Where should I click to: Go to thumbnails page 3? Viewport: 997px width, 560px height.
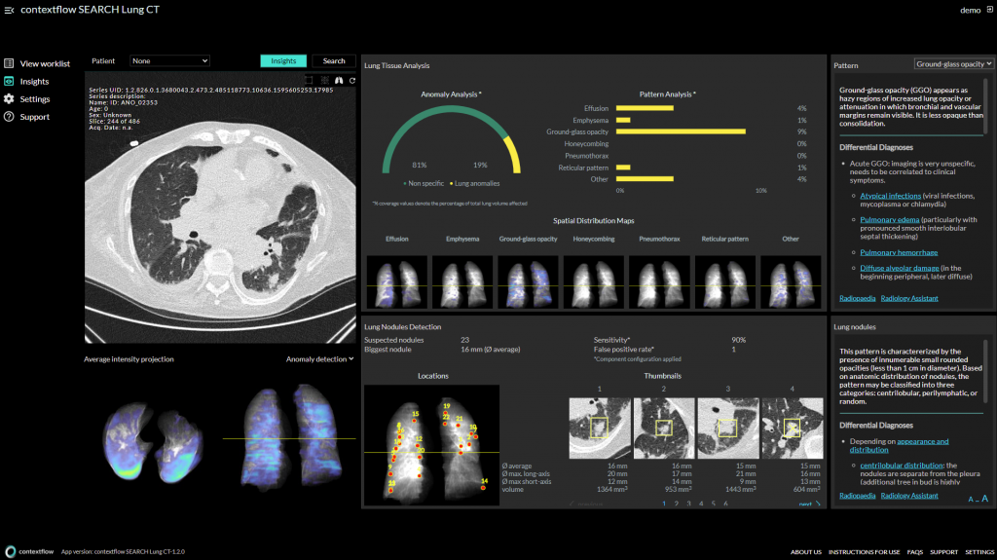pyautogui.click(x=688, y=504)
